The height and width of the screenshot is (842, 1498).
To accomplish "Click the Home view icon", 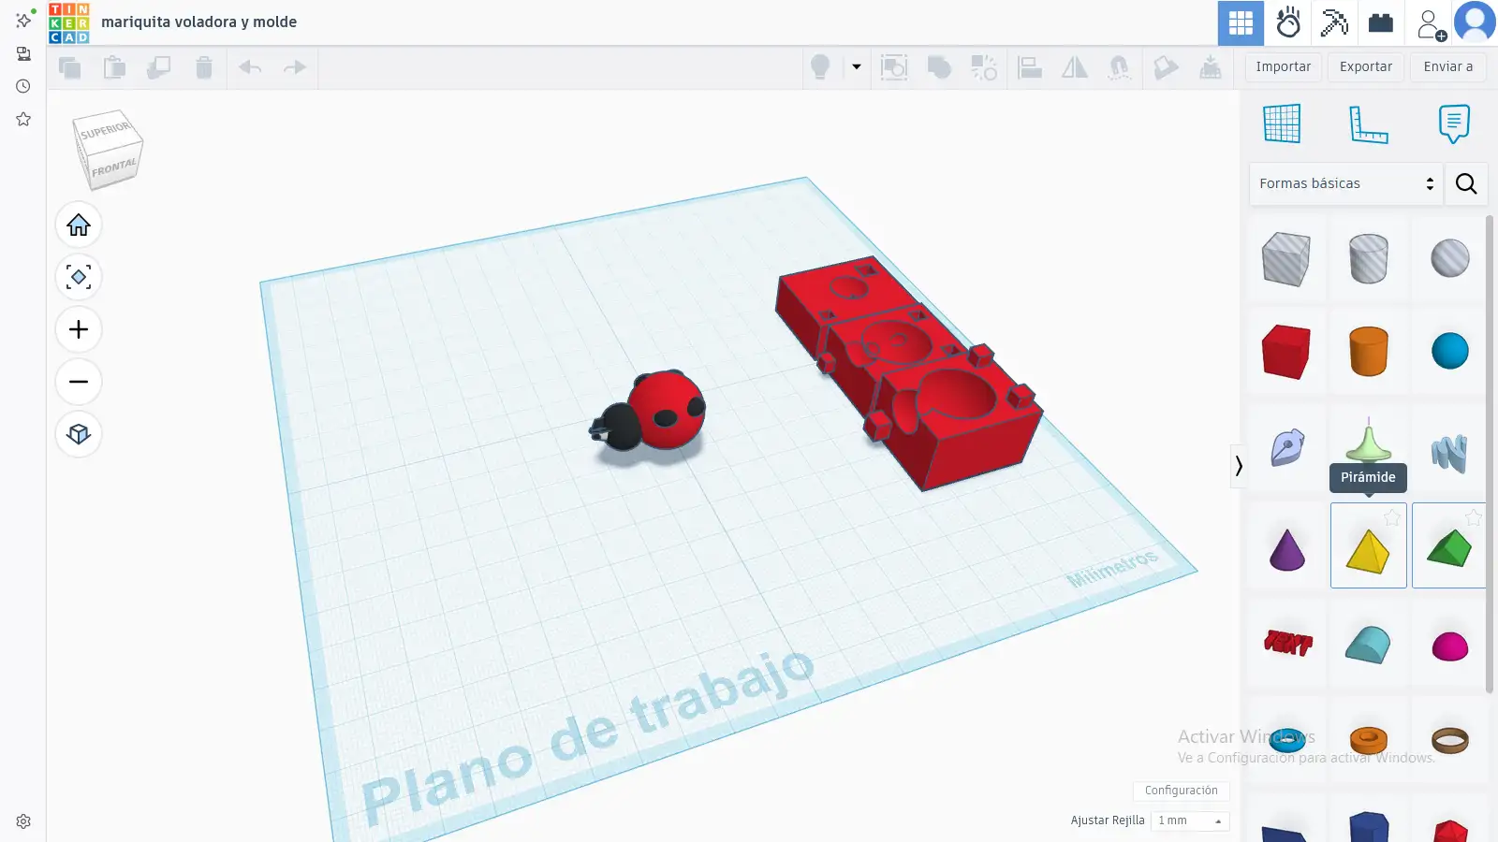I will (79, 225).
